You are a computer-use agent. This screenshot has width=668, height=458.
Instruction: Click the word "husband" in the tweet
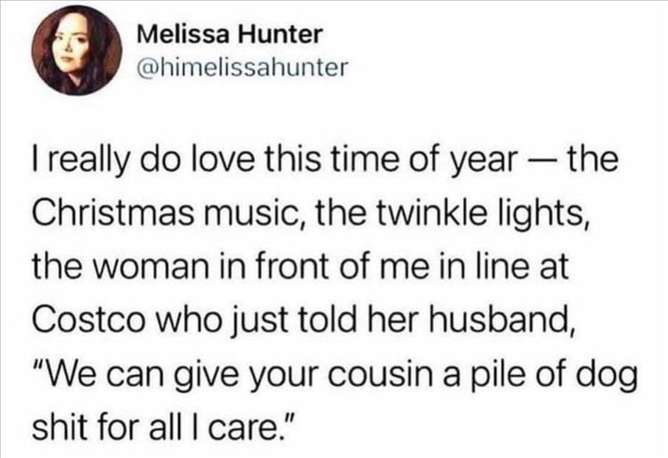[x=509, y=318]
